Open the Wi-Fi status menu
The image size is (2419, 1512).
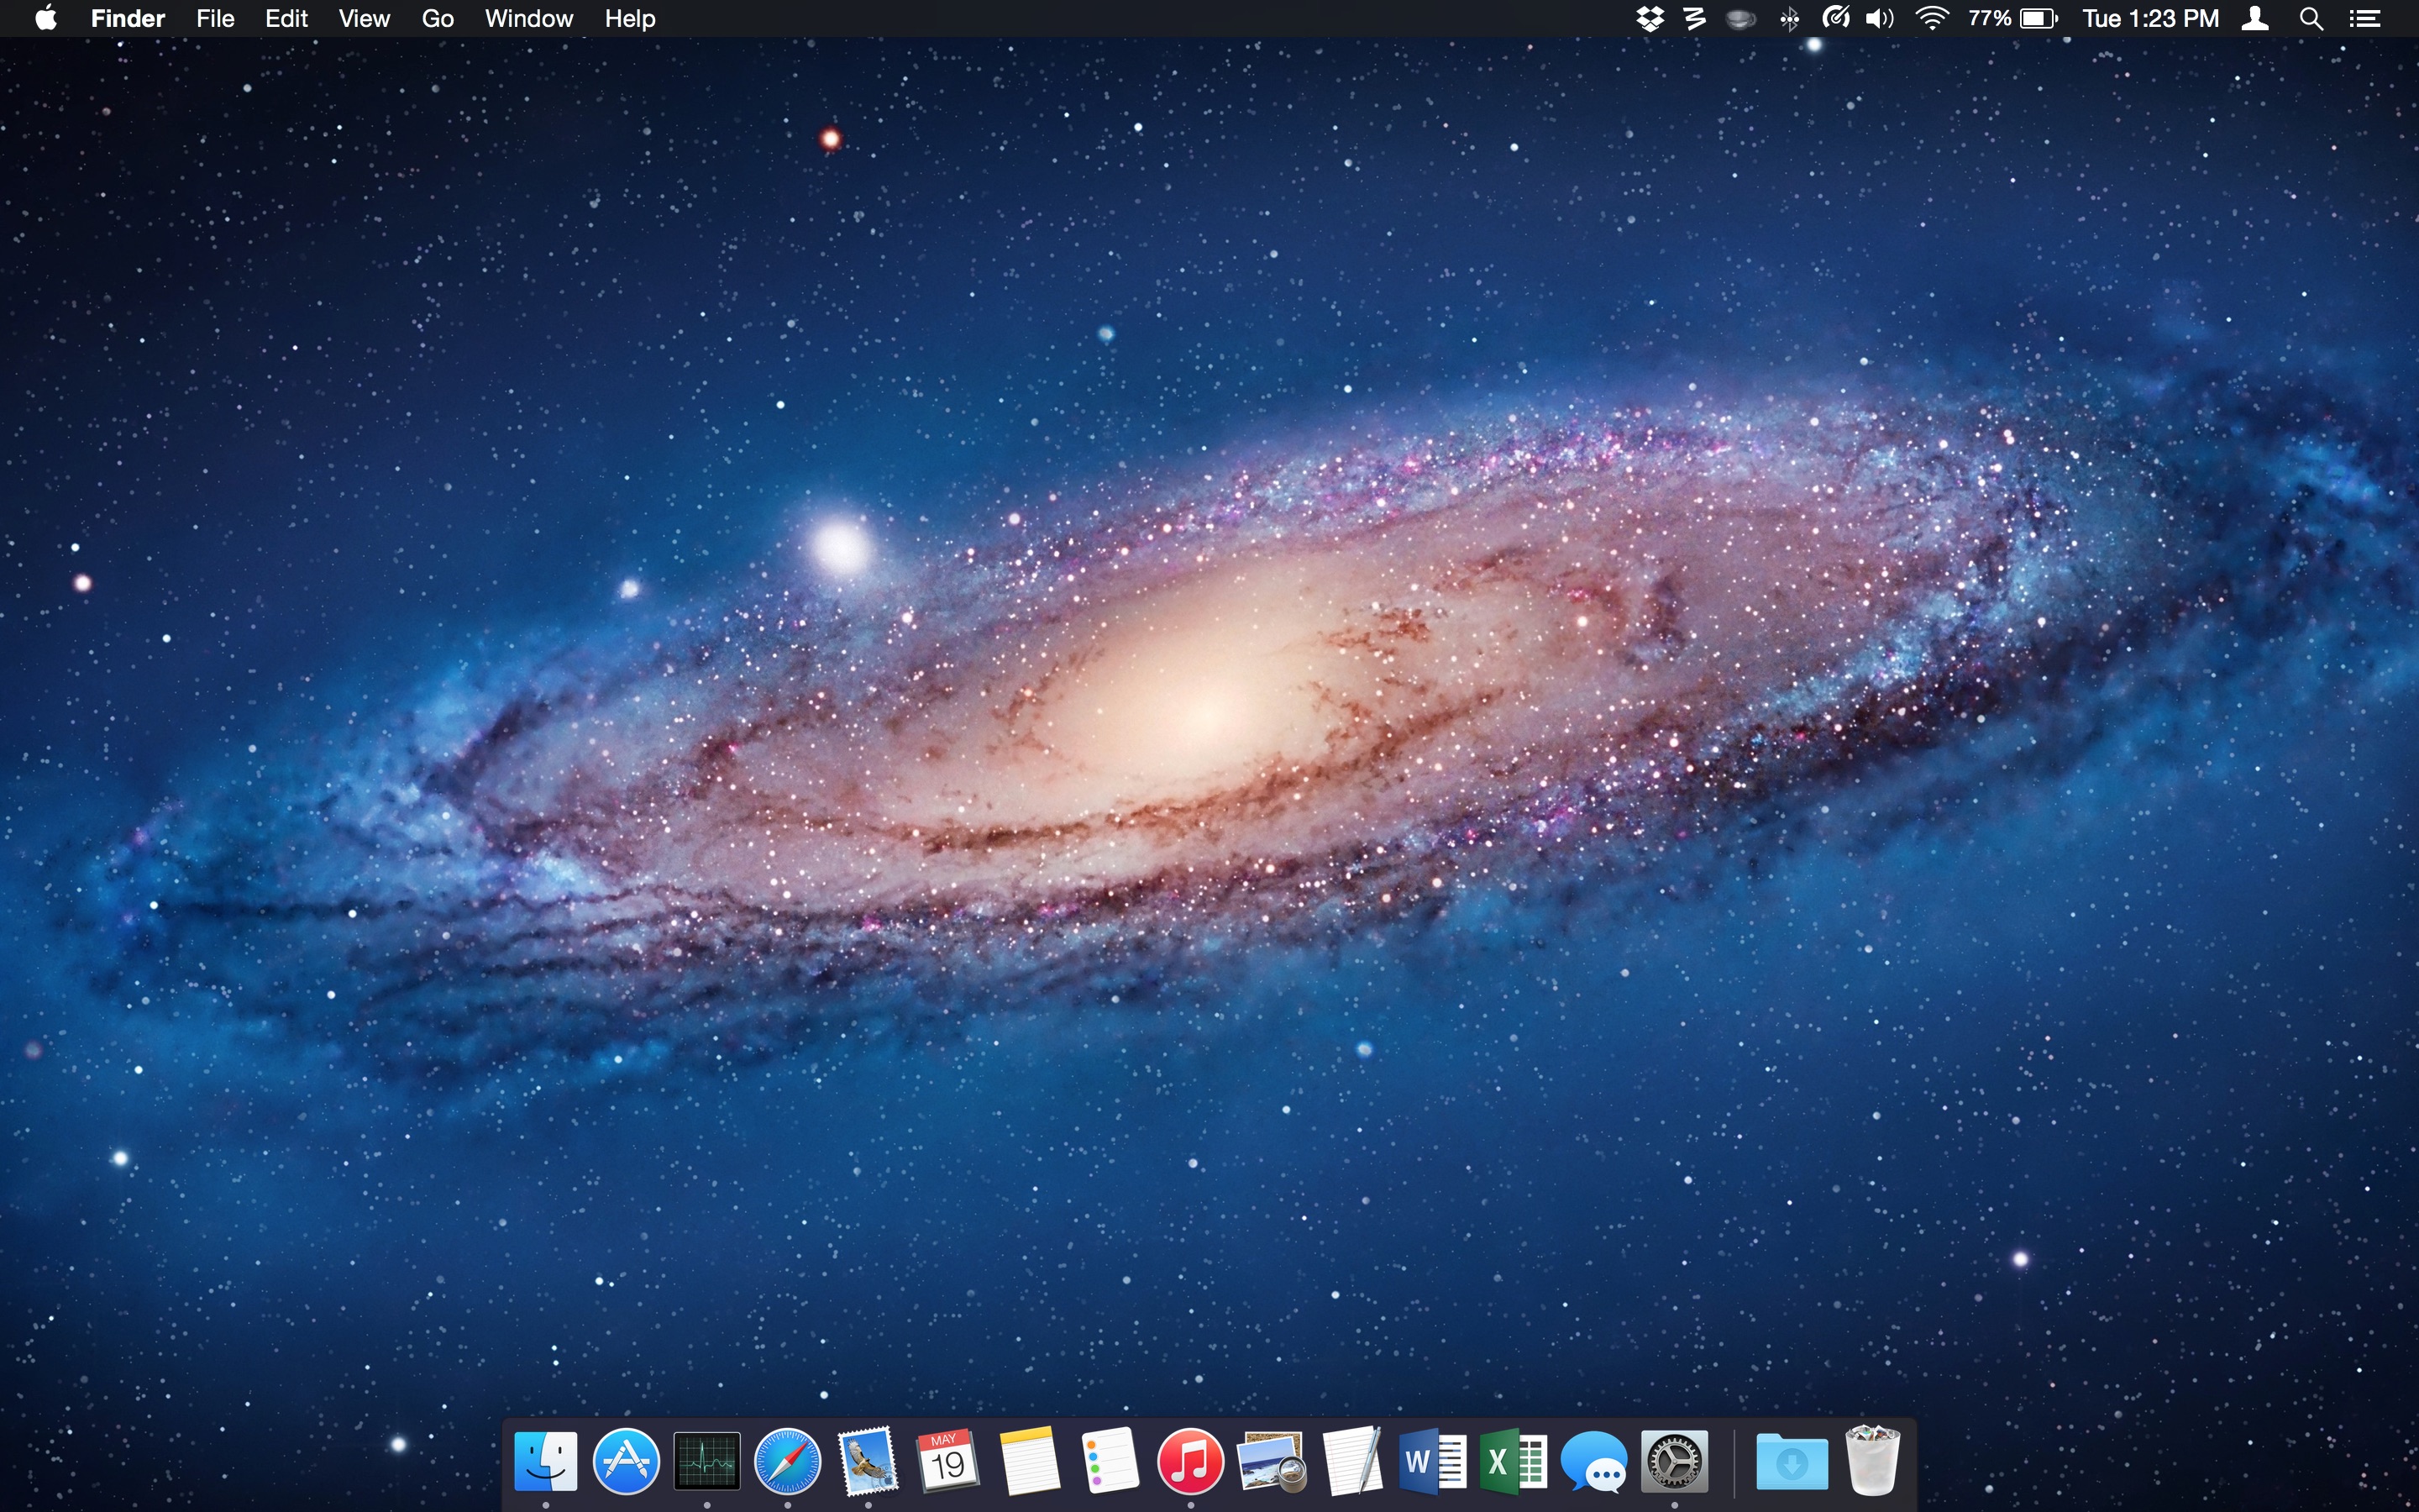click(x=1932, y=18)
